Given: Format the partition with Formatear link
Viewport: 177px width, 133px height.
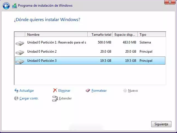Looking at the screenshot, I should (99, 91).
